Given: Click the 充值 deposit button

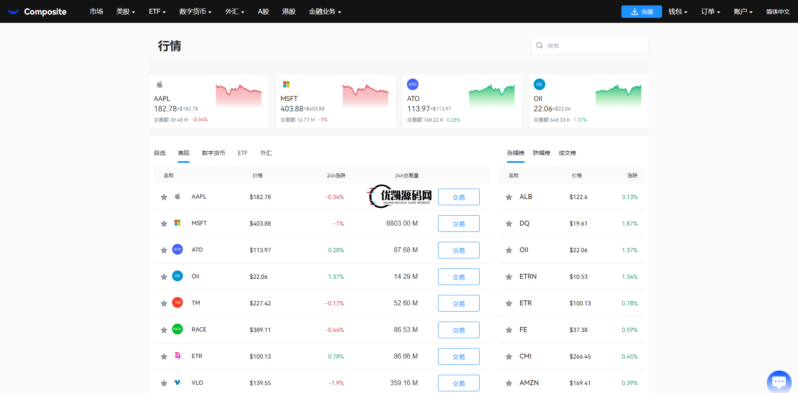Looking at the screenshot, I should point(641,12).
